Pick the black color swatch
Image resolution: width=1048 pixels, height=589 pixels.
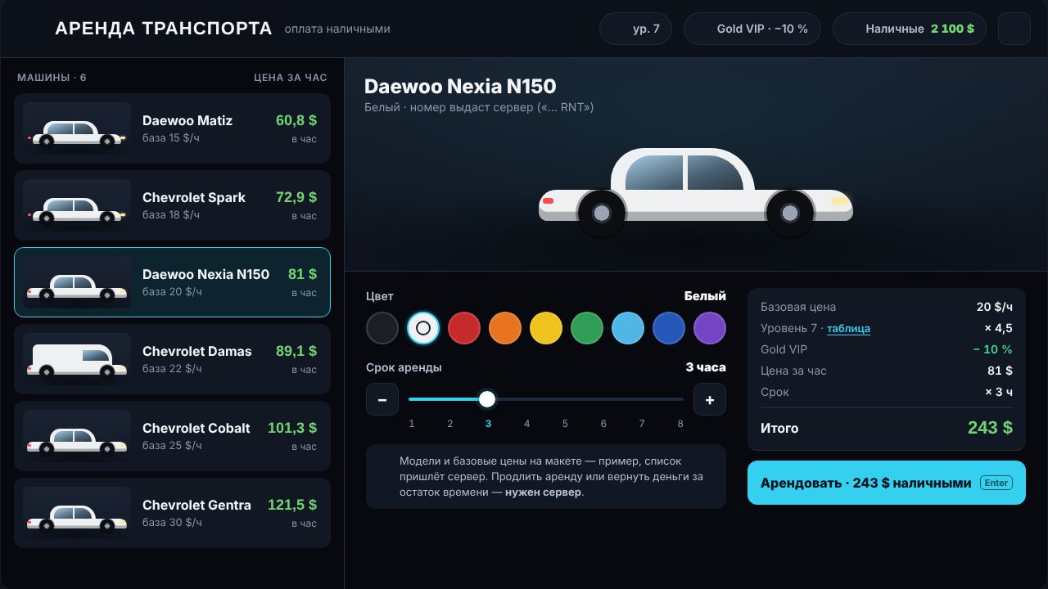coord(382,328)
